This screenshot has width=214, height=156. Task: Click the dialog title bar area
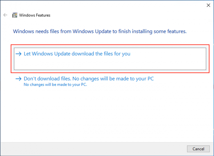[107, 5]
